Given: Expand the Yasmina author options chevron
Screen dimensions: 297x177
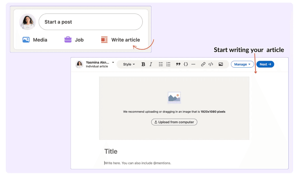Looking at the screenshot, I should click(x=113, y=62).
